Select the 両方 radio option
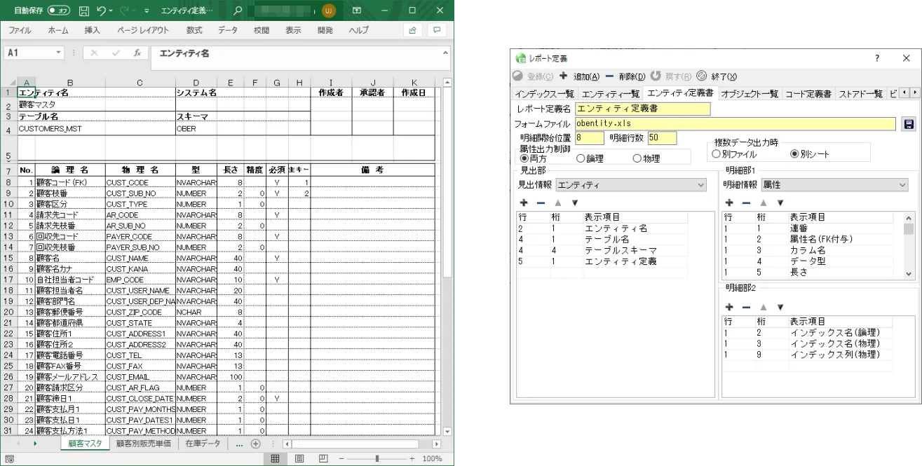Image resolution: width=922 pixels, height=466 pixels. pyautogui.click(x=534, y=158)
